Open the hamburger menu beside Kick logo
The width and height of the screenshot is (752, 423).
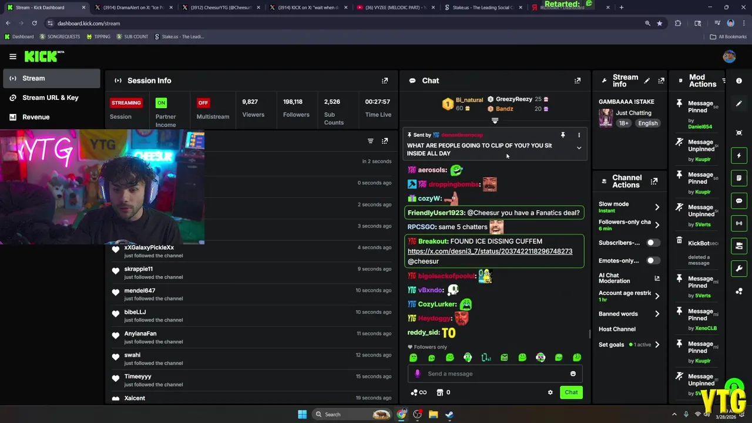(13, 56)
